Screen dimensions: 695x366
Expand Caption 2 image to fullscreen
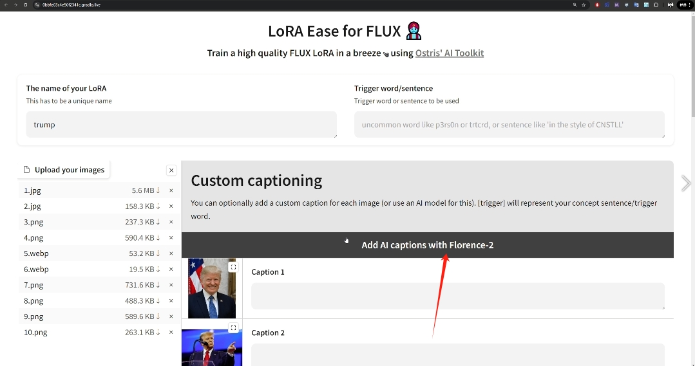pyautogui.click(x=233, y=328)
